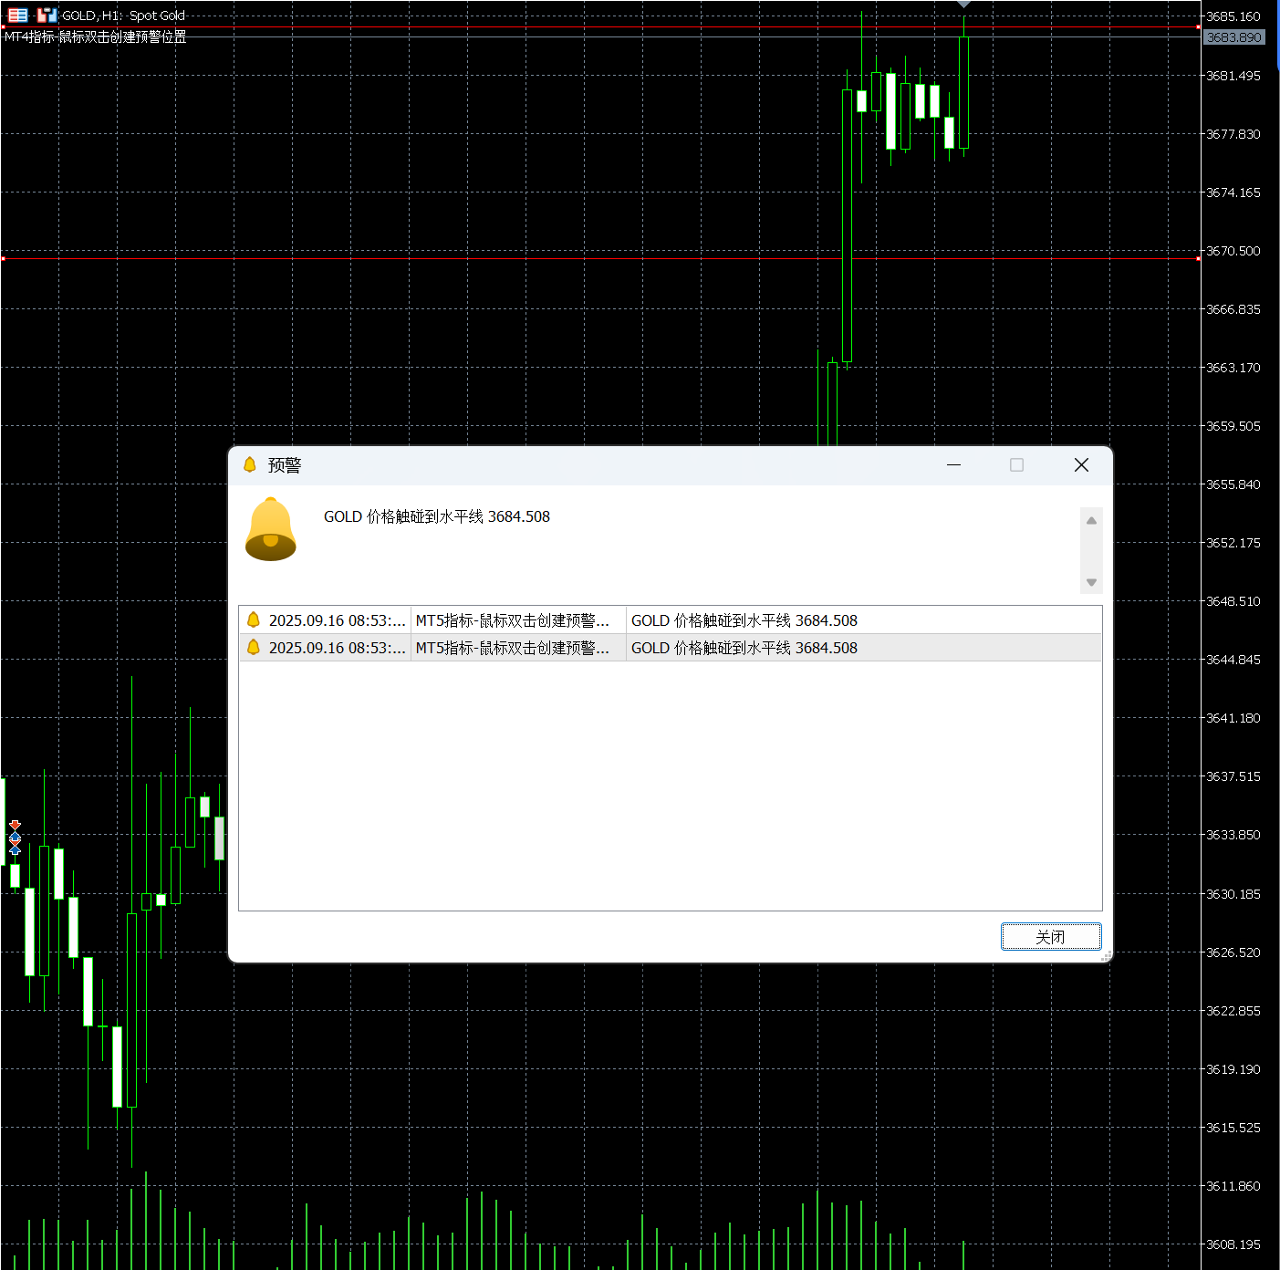Click the GOLD, H1 chart title

[123, 16]
